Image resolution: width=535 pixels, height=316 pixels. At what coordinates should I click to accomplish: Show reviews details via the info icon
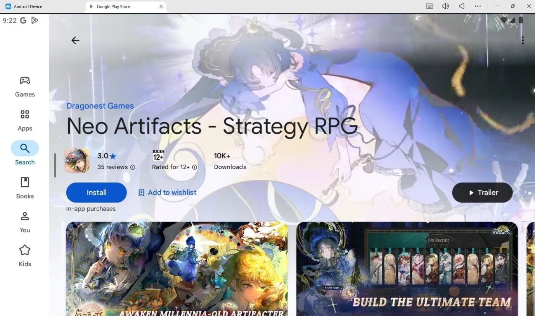pos(132,167)
